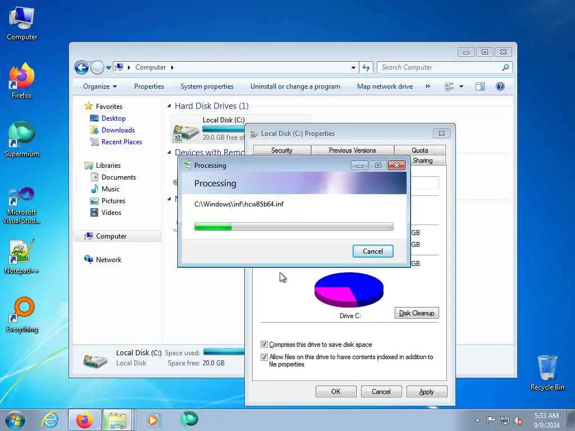The image size is (575, 431).
Task: Click the Favorites star in navigation pane
Action: point(88,106)
